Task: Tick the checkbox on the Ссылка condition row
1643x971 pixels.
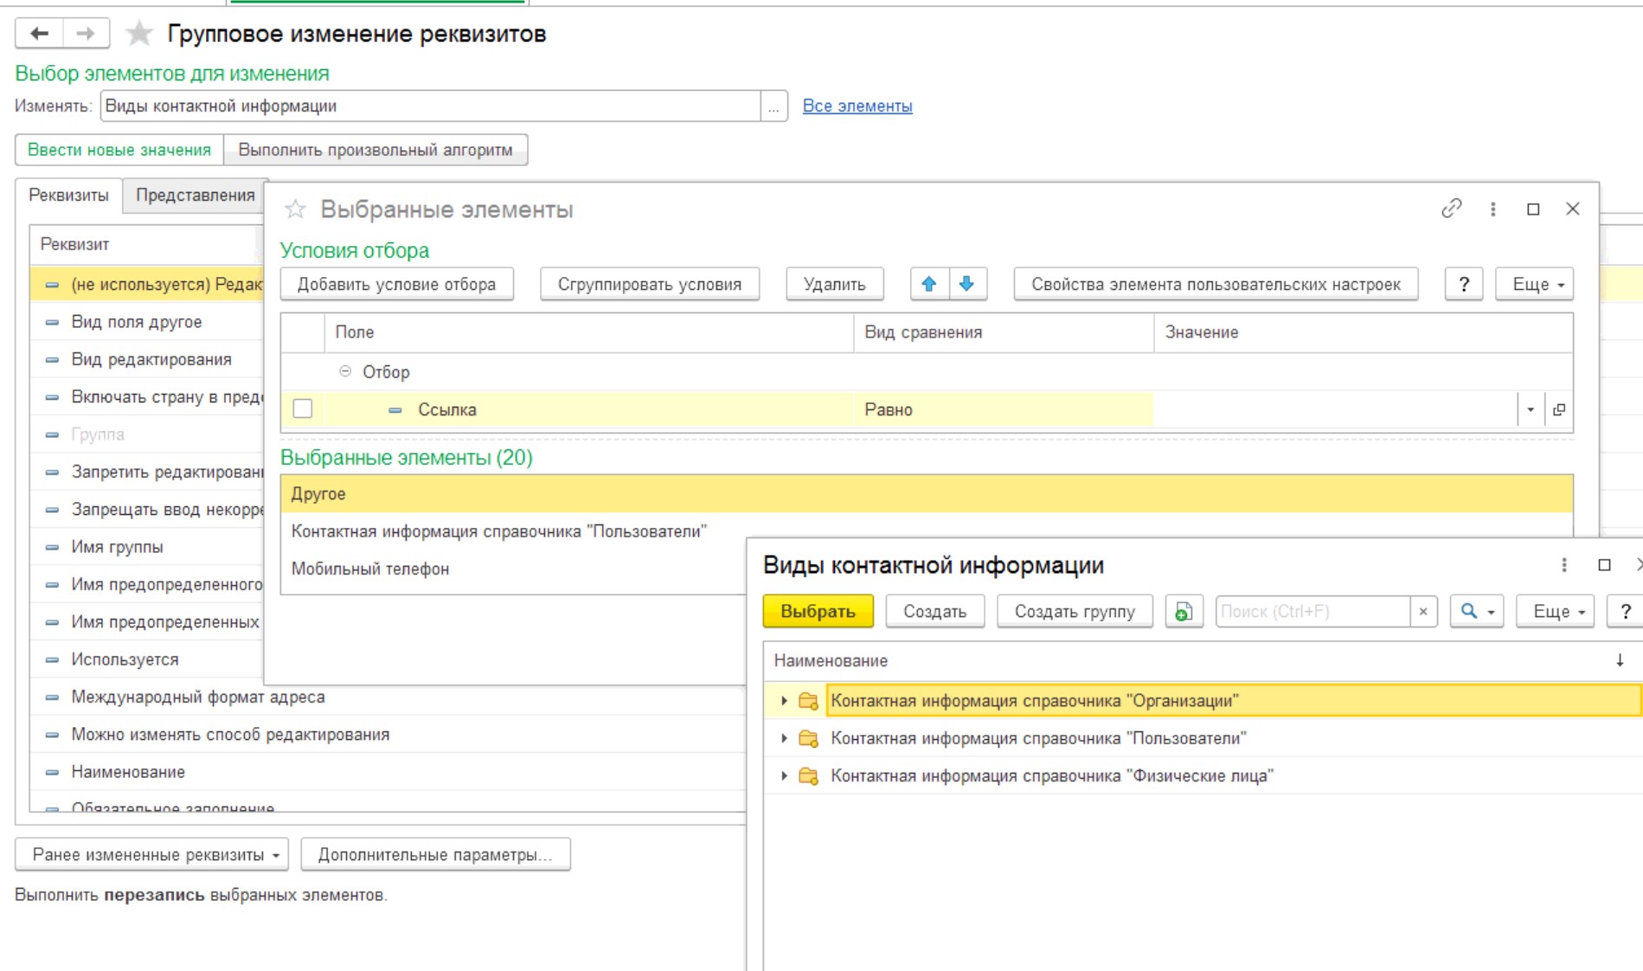Action: click(x=303, y=408)
